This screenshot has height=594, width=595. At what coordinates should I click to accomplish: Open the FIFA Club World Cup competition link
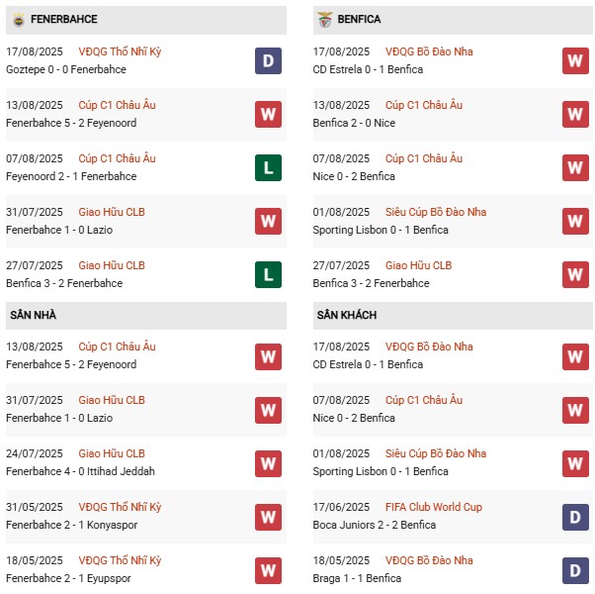[x=433, y=507]
